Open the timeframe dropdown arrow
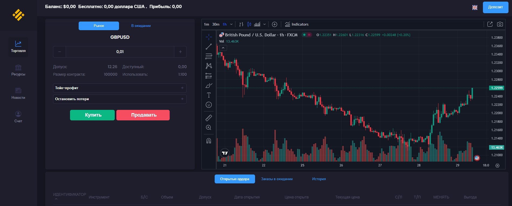This screenshot has height=206, width=512. click(231, 24)
